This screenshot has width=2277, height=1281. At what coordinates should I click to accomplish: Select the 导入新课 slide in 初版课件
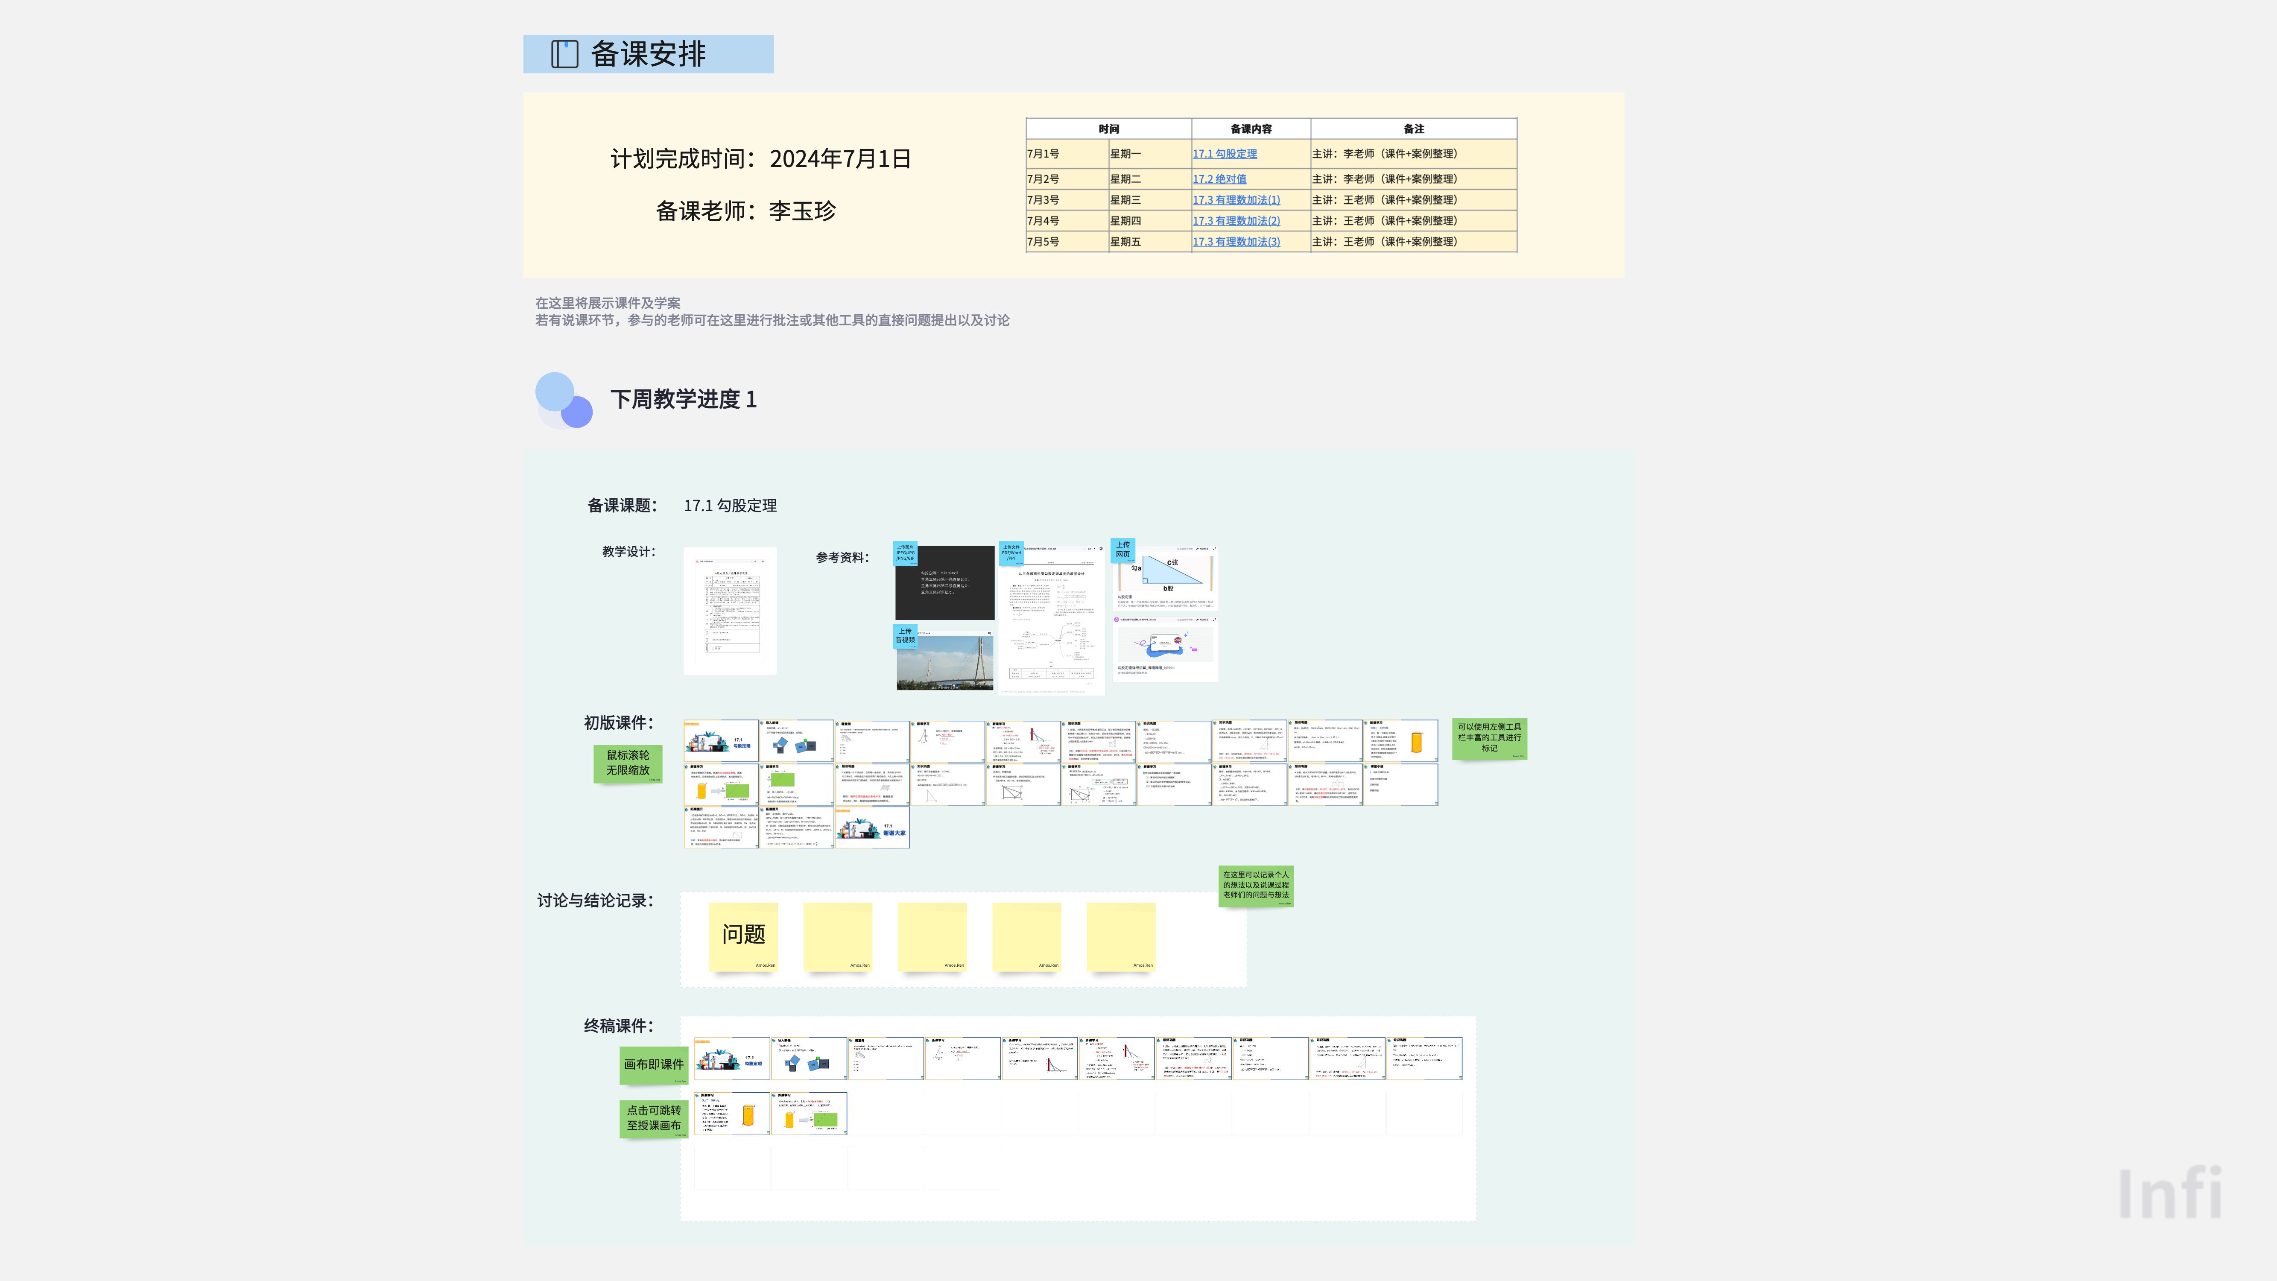[x=796, y=742]
